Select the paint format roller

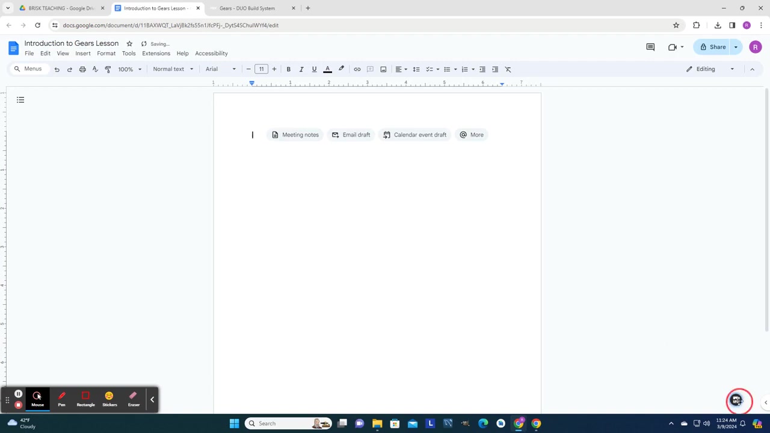click(108, 69)
